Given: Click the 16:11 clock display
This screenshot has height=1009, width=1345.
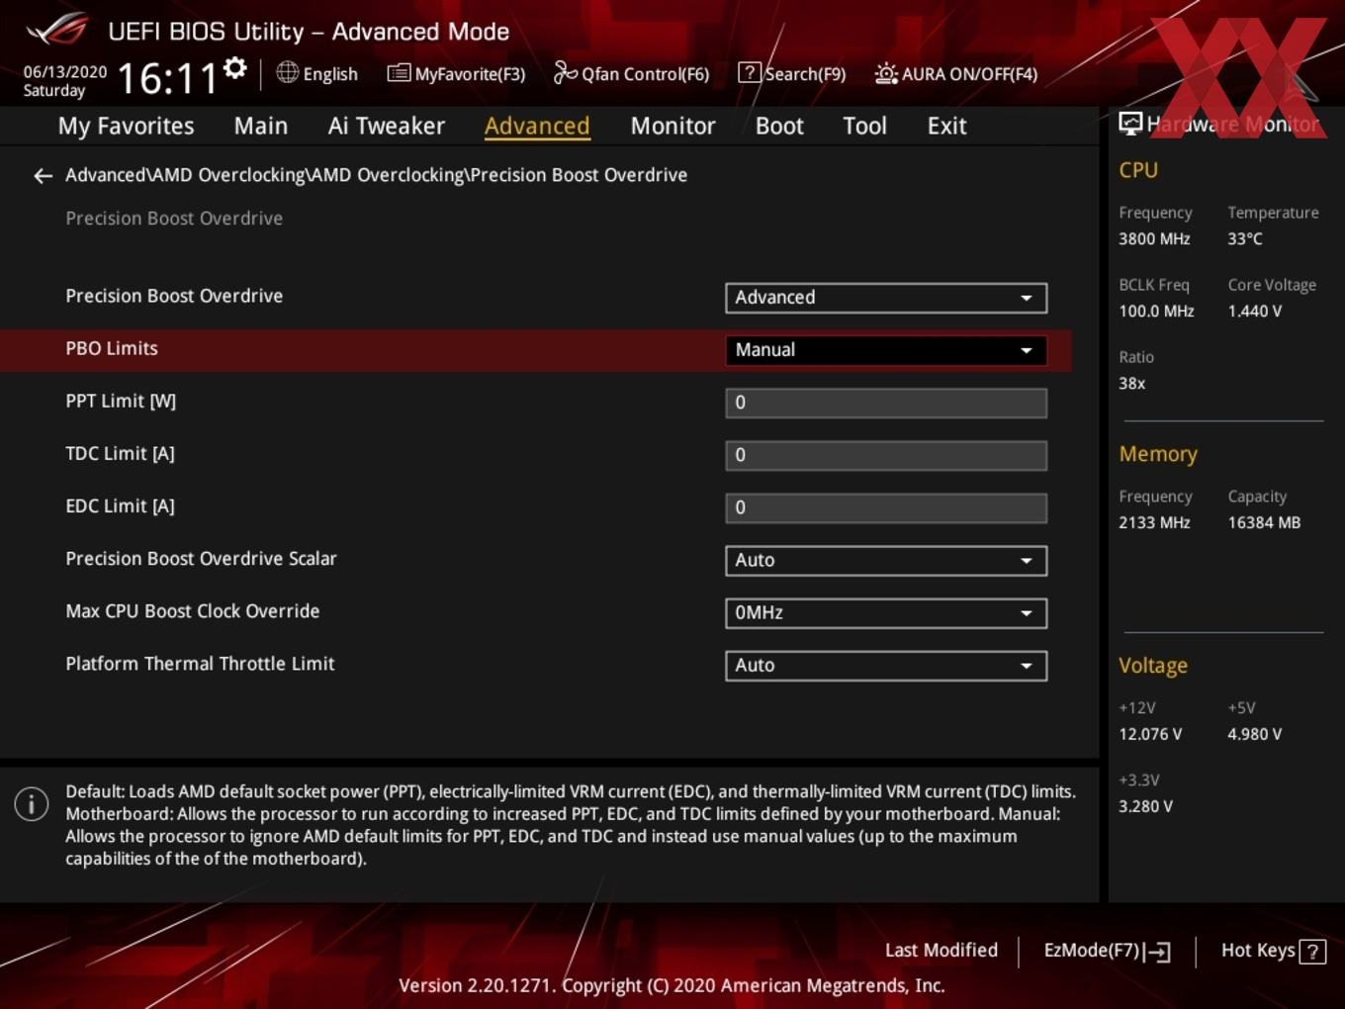Looking at the screenshot, I should (x=167, y=78).
